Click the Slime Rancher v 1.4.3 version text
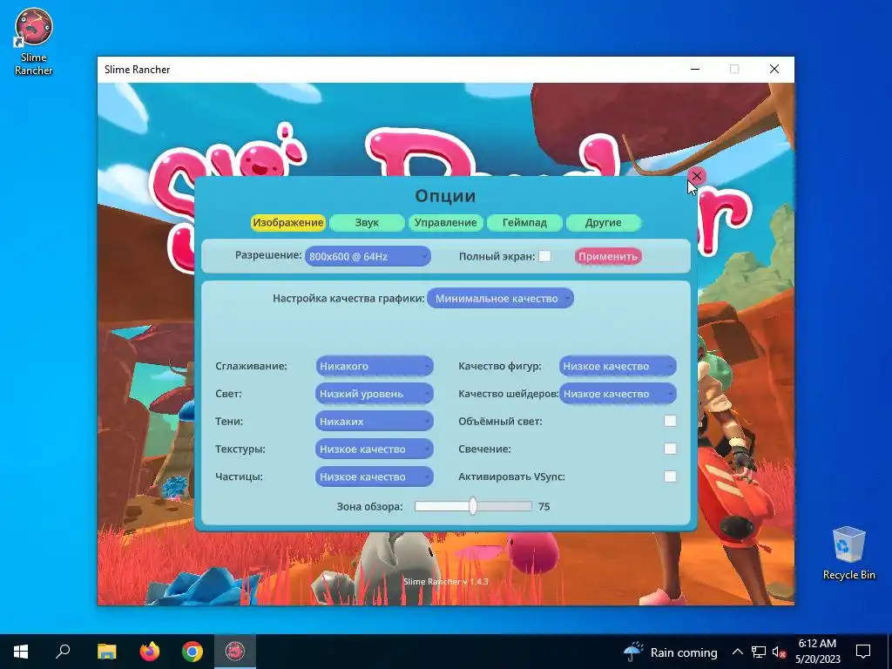 [x=445, y=581]
